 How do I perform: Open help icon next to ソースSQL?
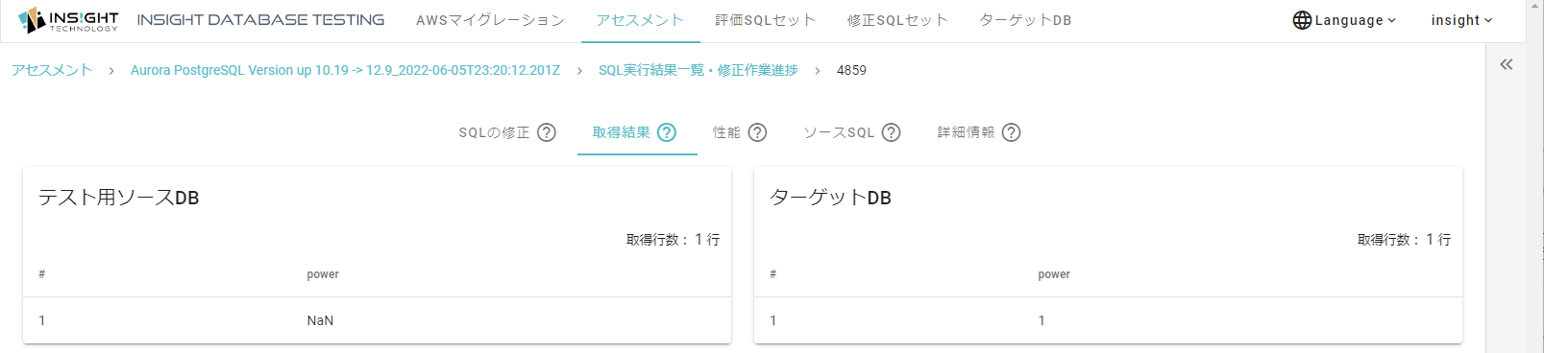click(892, 132)
